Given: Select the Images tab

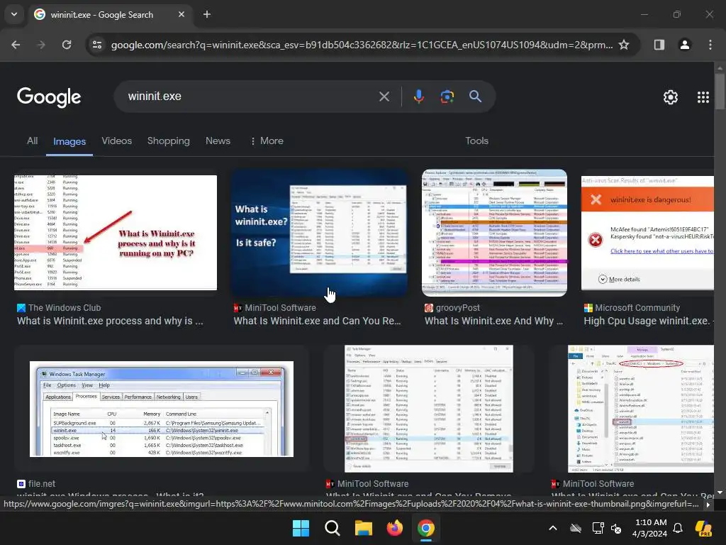Looking at the screenshot, I should tap(69, 141).
